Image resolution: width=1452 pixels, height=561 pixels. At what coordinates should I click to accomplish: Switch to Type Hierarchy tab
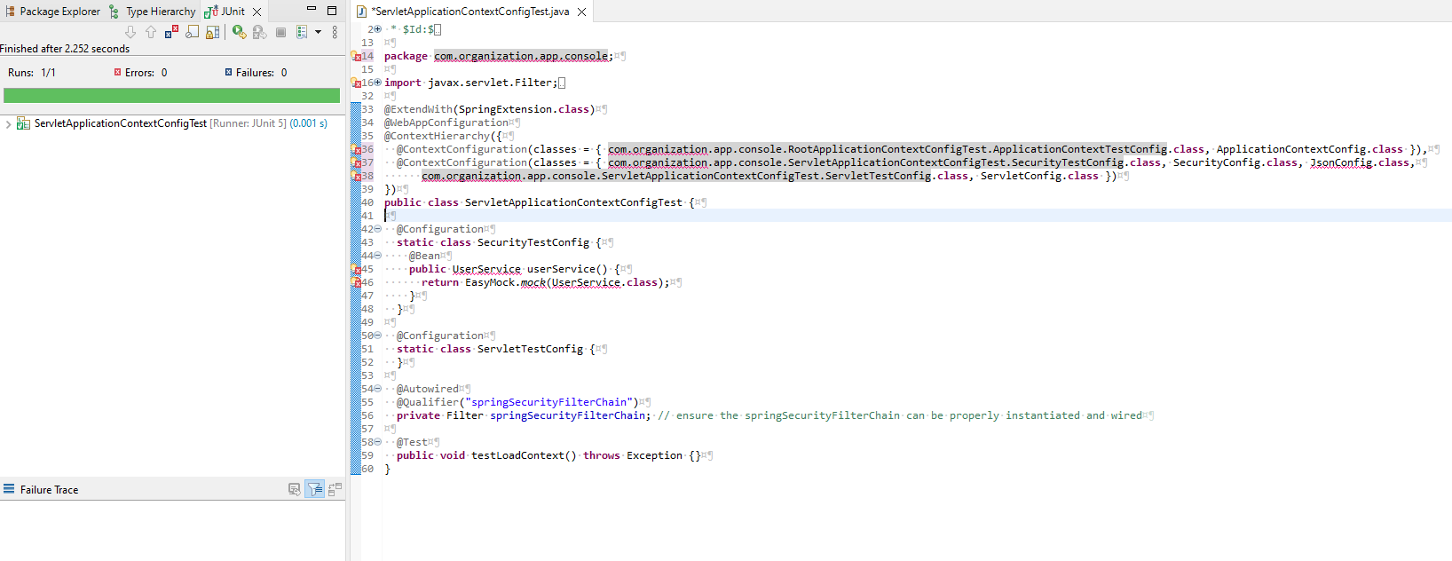(x=152, y=12)
